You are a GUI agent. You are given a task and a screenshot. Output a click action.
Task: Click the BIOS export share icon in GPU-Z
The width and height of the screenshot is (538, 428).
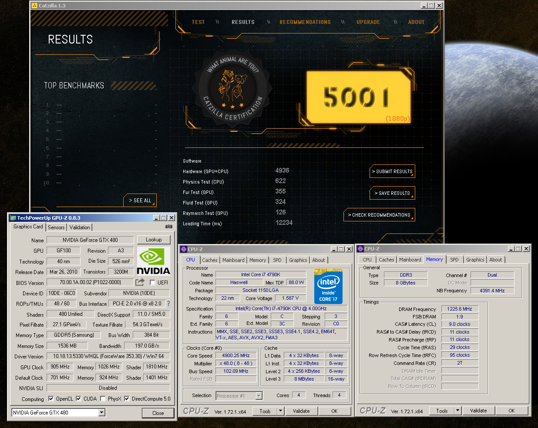pos(140,282)
